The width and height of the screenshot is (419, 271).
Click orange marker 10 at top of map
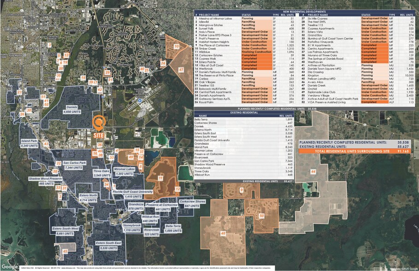tap(177, 46)
